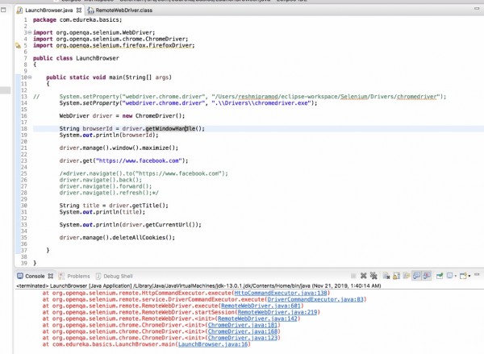Toggle Show Console on Standard Error

tap(426, 276)
